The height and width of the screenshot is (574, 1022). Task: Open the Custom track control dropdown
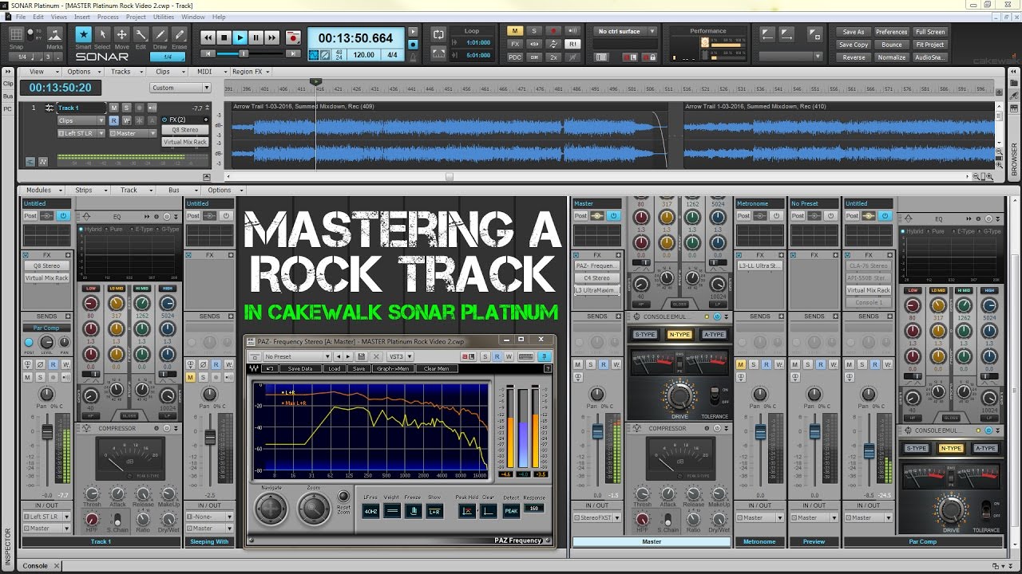pos(179,88)
